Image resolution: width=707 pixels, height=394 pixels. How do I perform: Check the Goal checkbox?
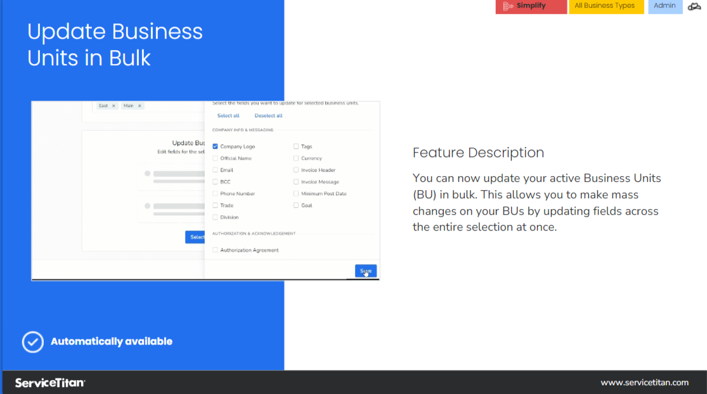[x=295, y=205]
